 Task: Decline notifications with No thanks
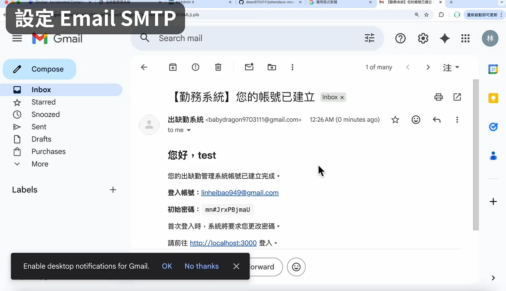point(202,266)
